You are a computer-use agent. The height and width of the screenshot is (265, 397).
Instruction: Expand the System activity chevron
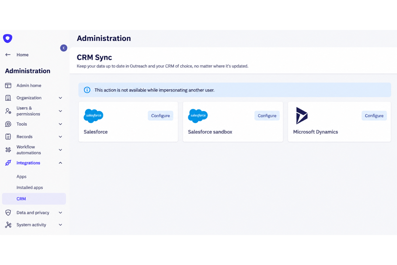pyautogui.click(x=60, y=225)
